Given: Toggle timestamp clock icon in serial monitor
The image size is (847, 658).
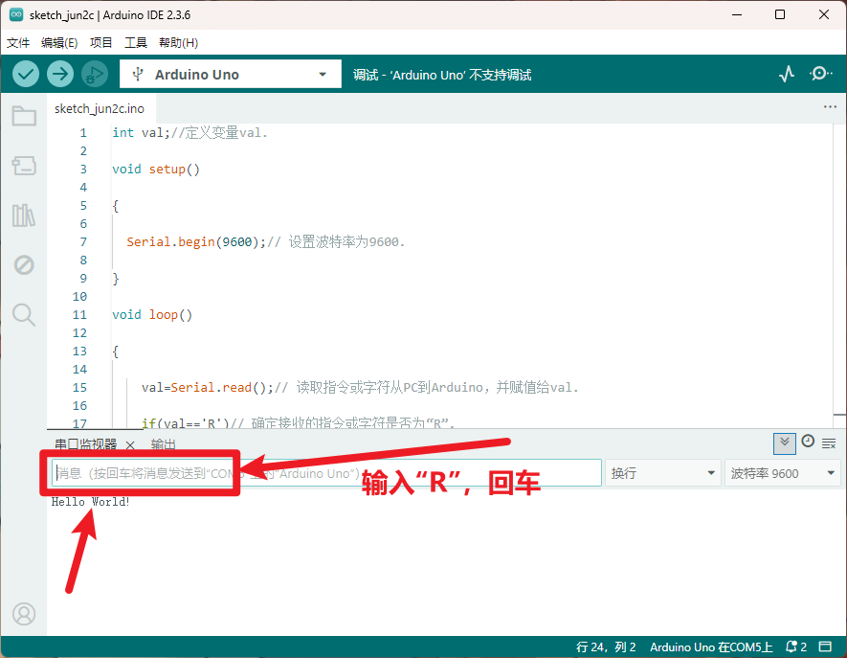Looking at the screenshot, I should (808, 442).
